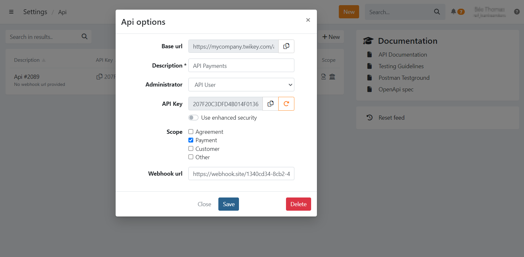Go to the Settings breadcrumb

point(35,12)
